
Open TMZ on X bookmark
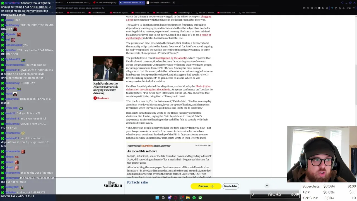tap(205, 13)
